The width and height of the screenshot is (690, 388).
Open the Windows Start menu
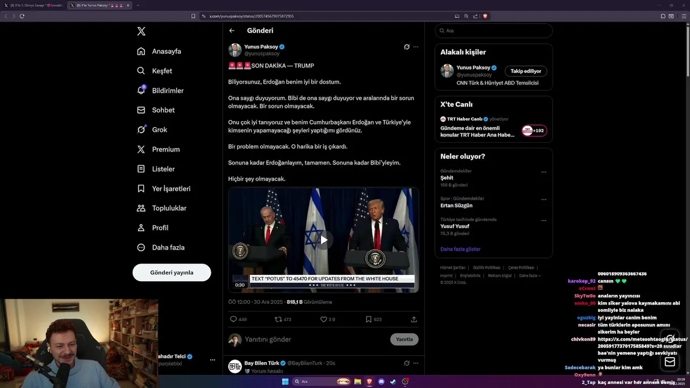pos(285,382)
